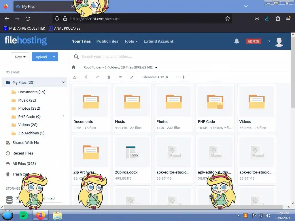The width and height of the screenshot is (295, 221).
Task: Select Videos (28) in sidebar tree
Action: pos(28,125)
